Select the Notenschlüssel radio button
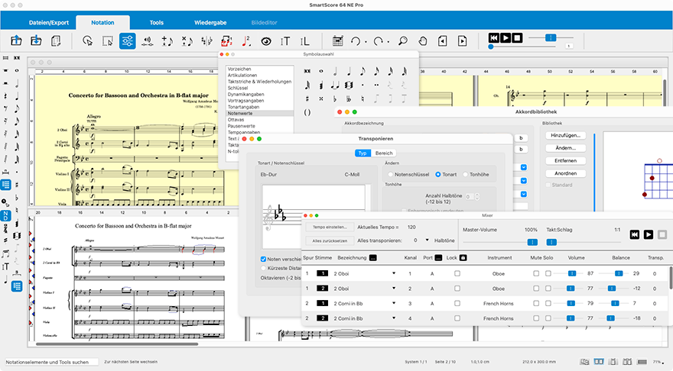Screen dimensions: 673x371 tap(389, 174)
